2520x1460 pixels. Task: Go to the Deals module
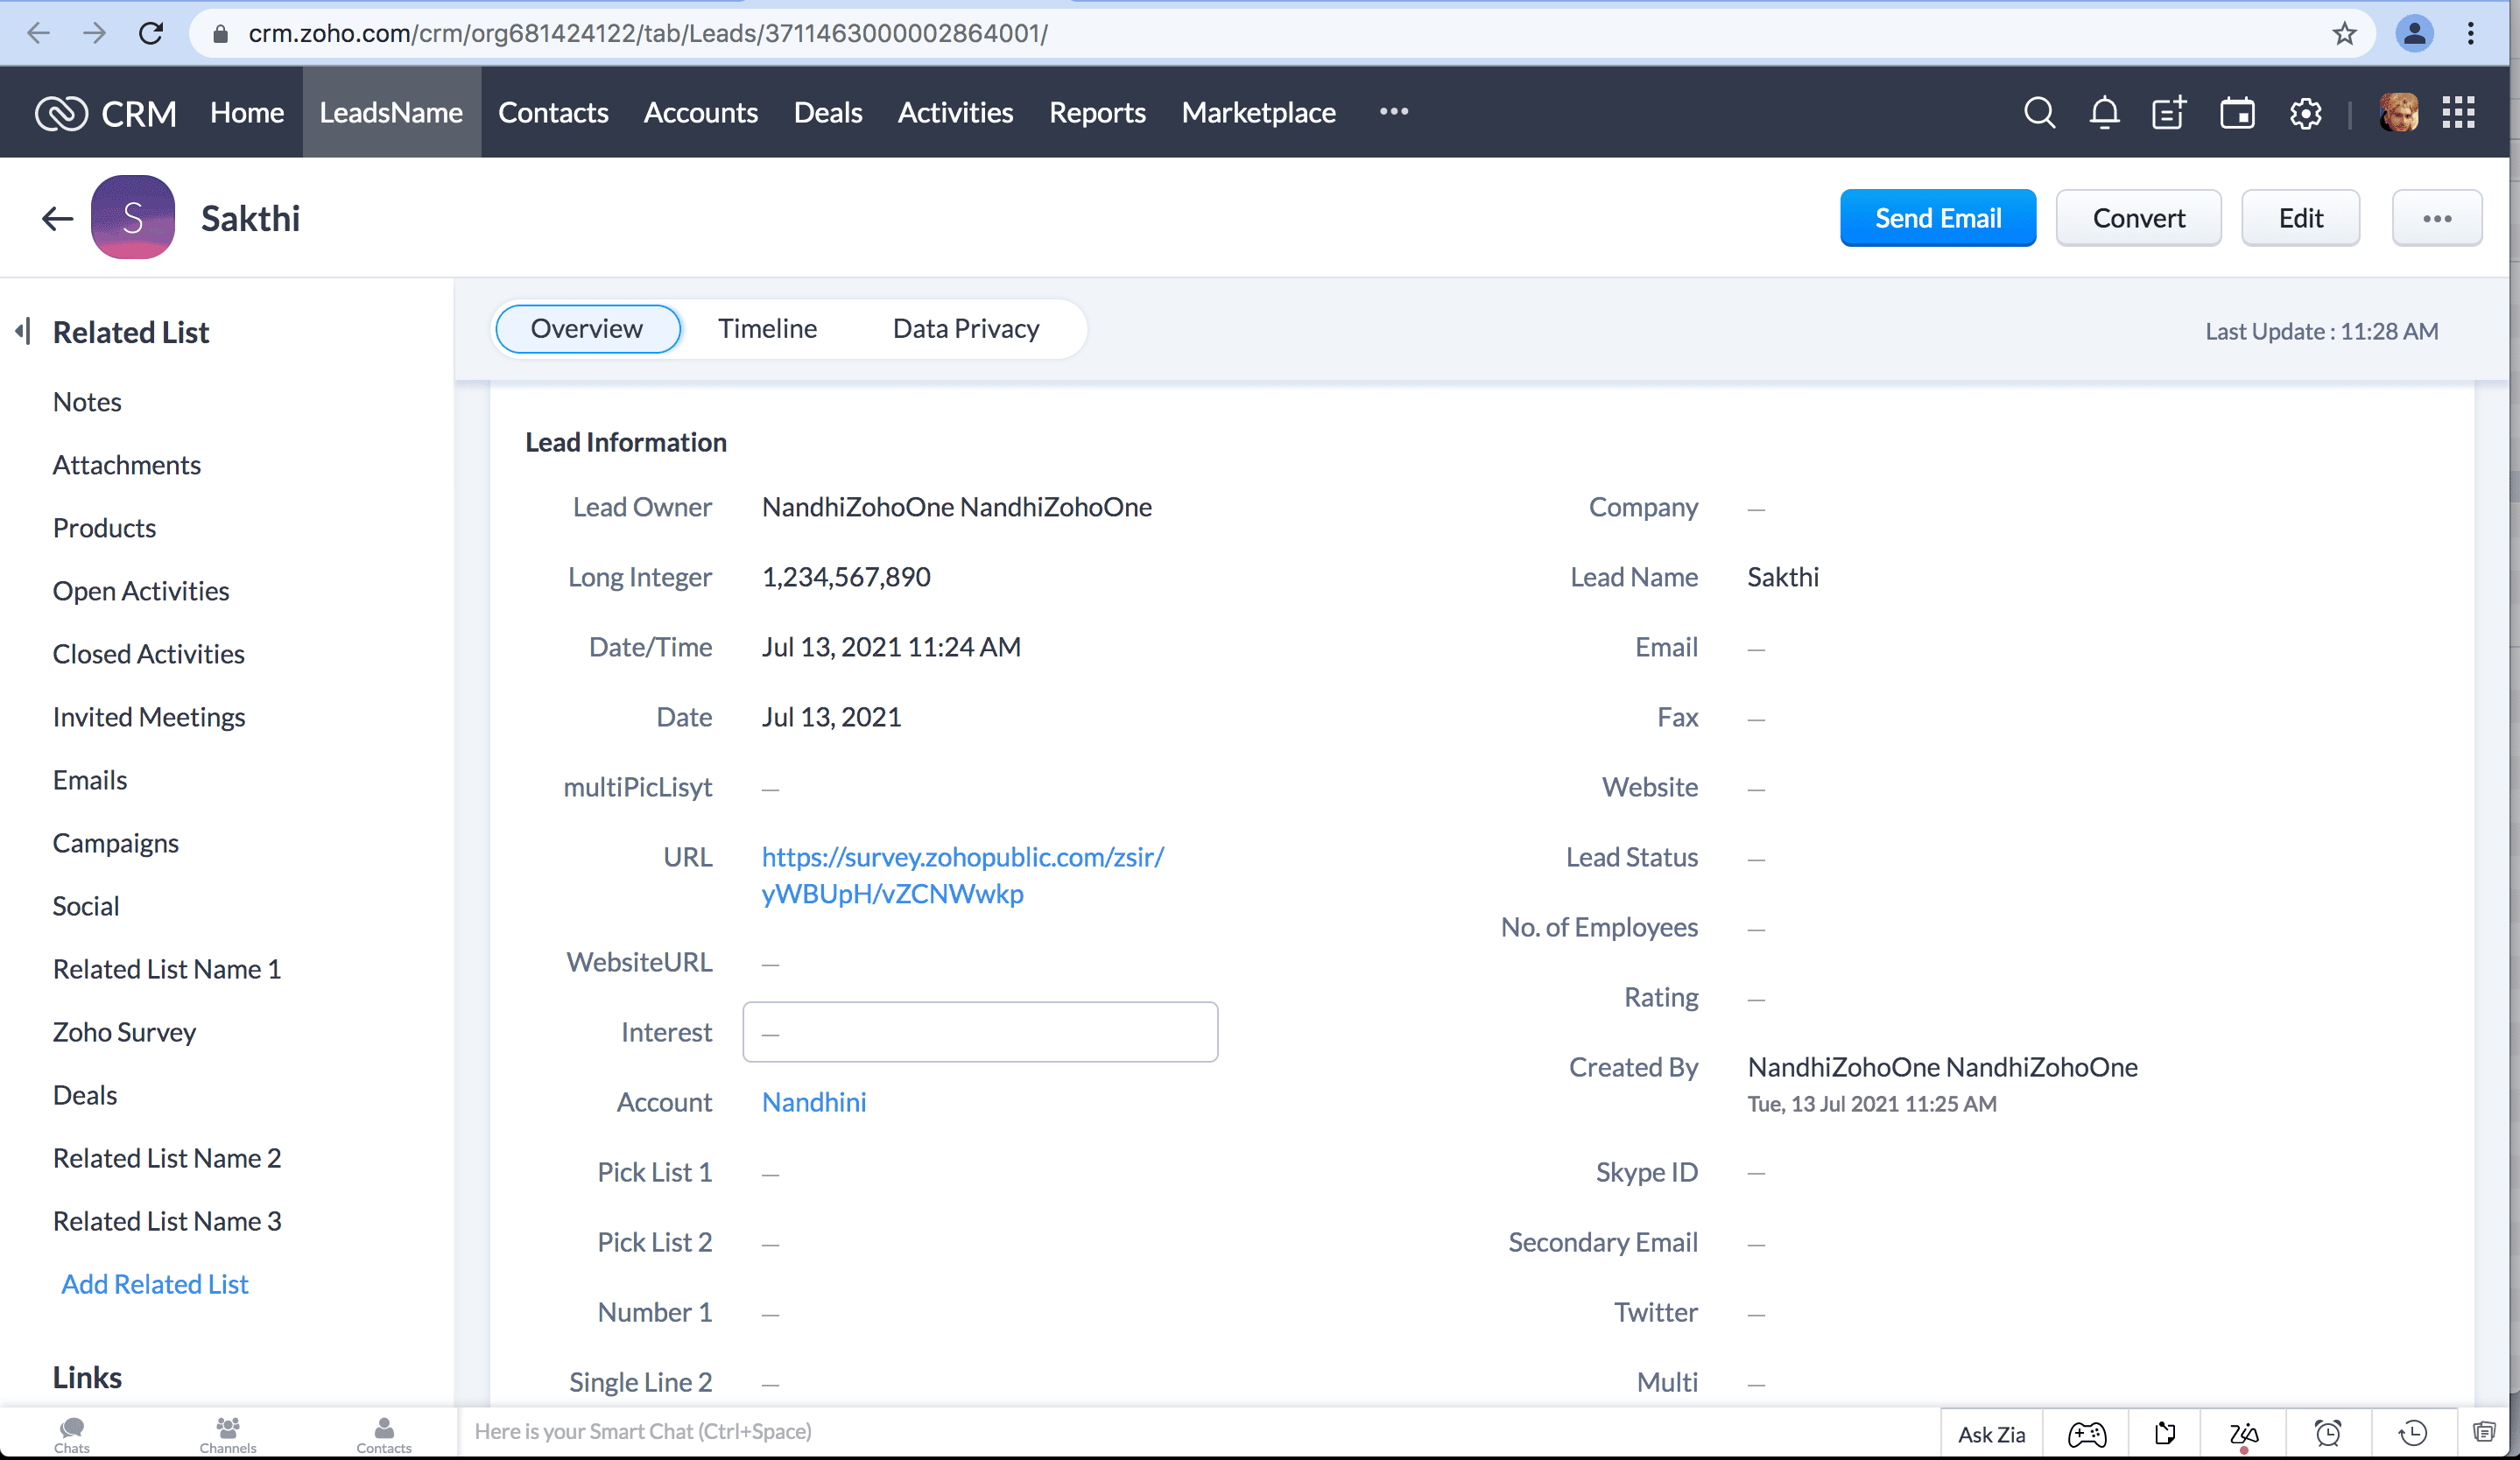[x=827, y=112]
